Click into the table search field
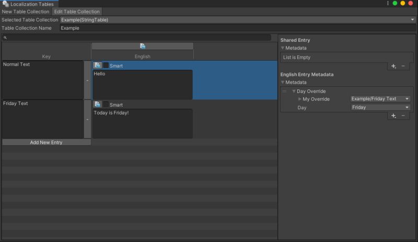 click(136, 38)
